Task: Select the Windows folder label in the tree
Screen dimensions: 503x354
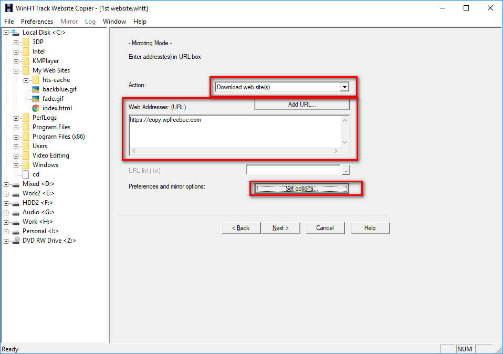Action: click(x=45, y=165)
